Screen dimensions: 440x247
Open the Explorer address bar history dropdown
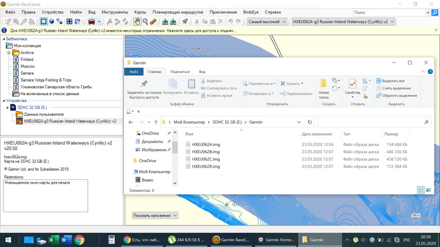299,122
